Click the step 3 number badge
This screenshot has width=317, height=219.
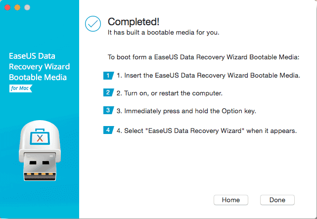point(108,110)
